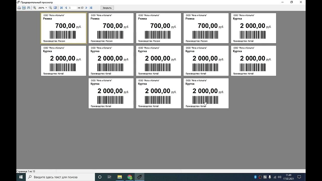The image size is (322, 181).
Task: Click the Закрыть button
Action: tap(107, 8)
